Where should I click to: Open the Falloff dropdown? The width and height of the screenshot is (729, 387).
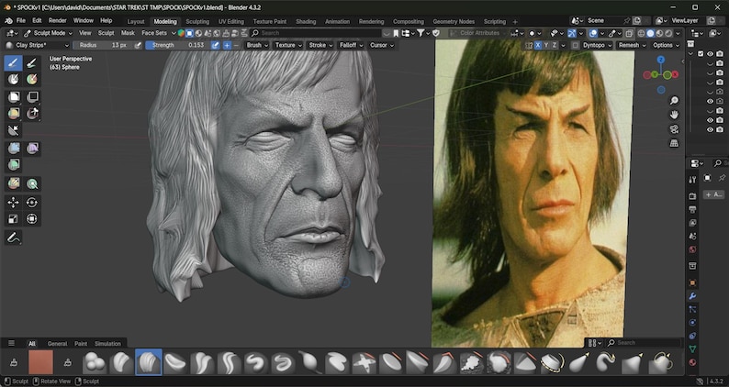coord(351,45)
